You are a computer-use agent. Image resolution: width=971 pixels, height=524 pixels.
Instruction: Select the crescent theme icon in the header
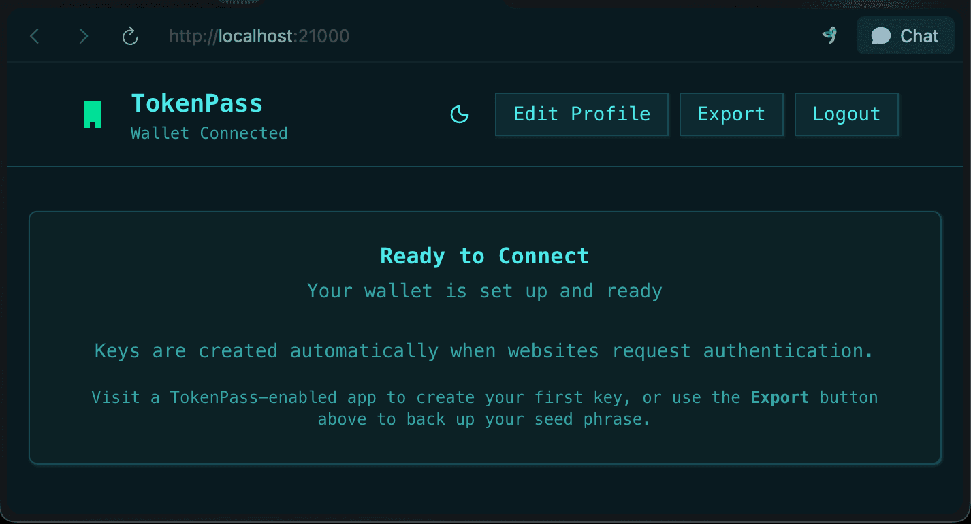460,114
